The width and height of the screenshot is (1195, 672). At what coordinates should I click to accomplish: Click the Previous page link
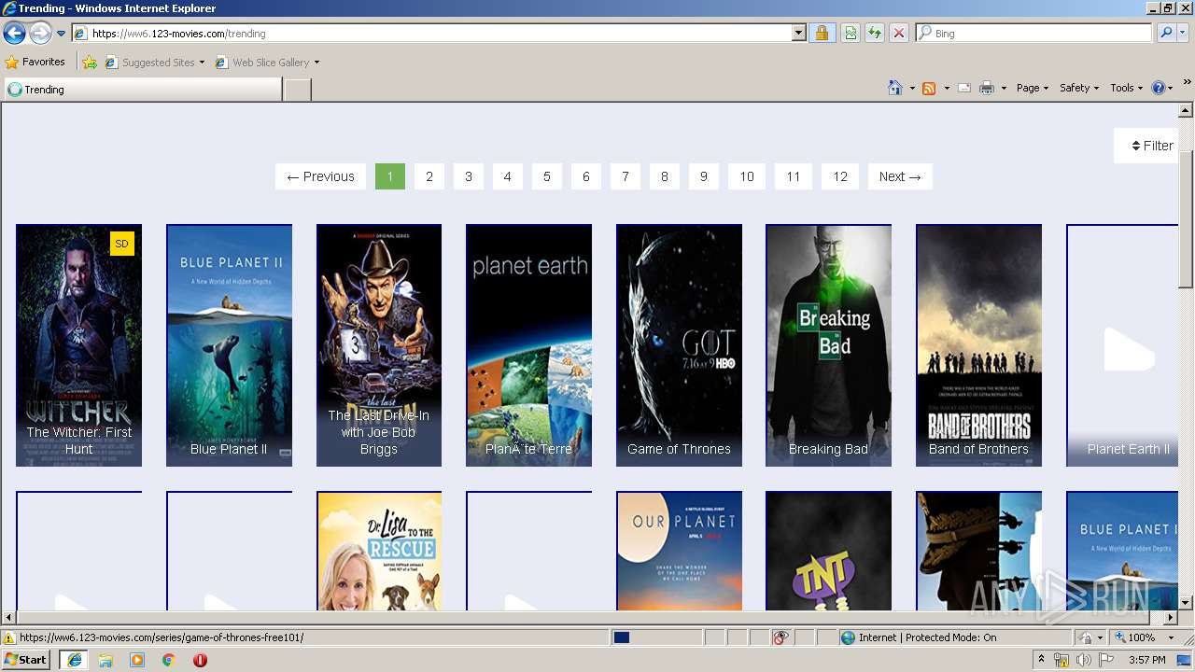pos(320,176)
